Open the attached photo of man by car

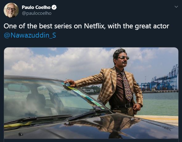pyautogui.click(x=91, y=93)
